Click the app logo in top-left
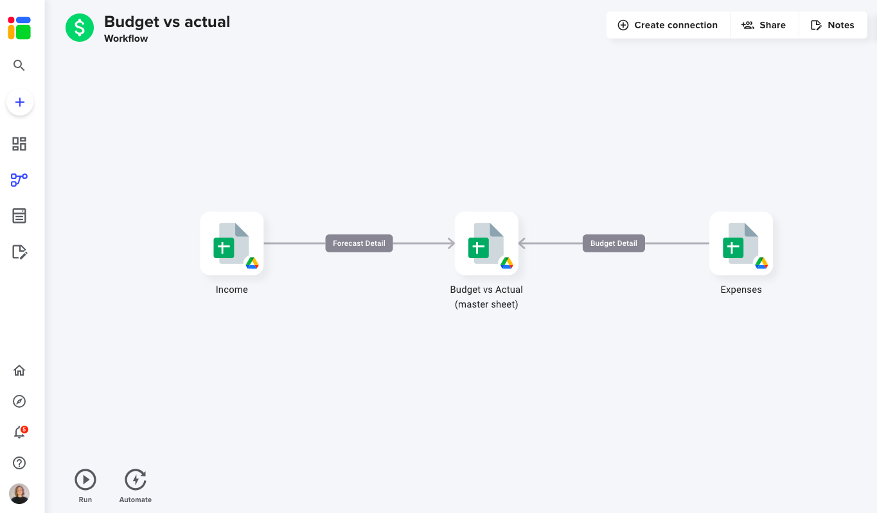877x513 pixels. coord(19,28)
